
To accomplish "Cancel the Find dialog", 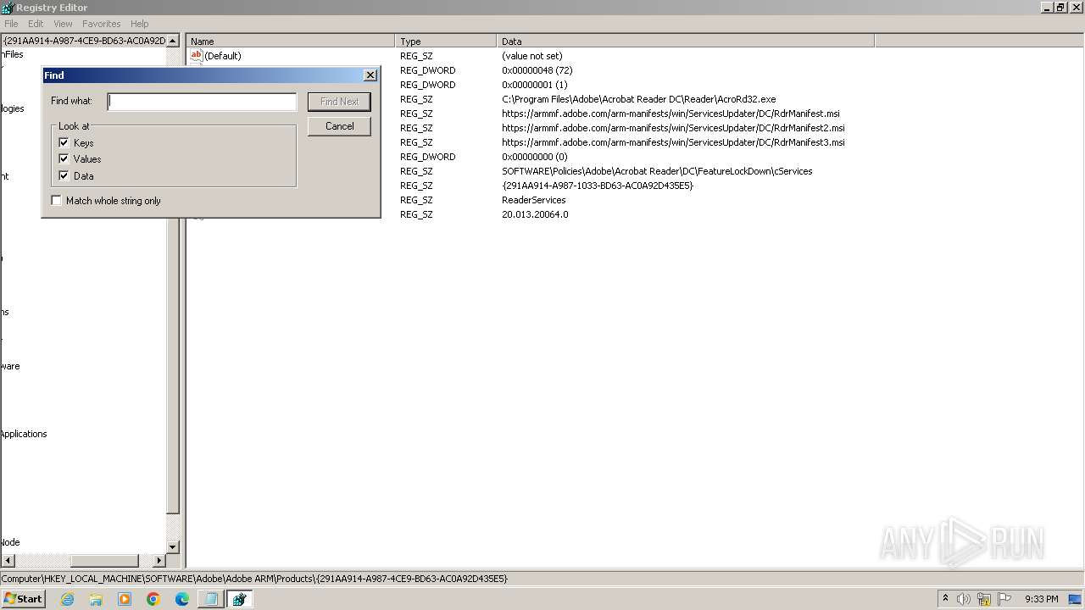I will tap(339, 126).
